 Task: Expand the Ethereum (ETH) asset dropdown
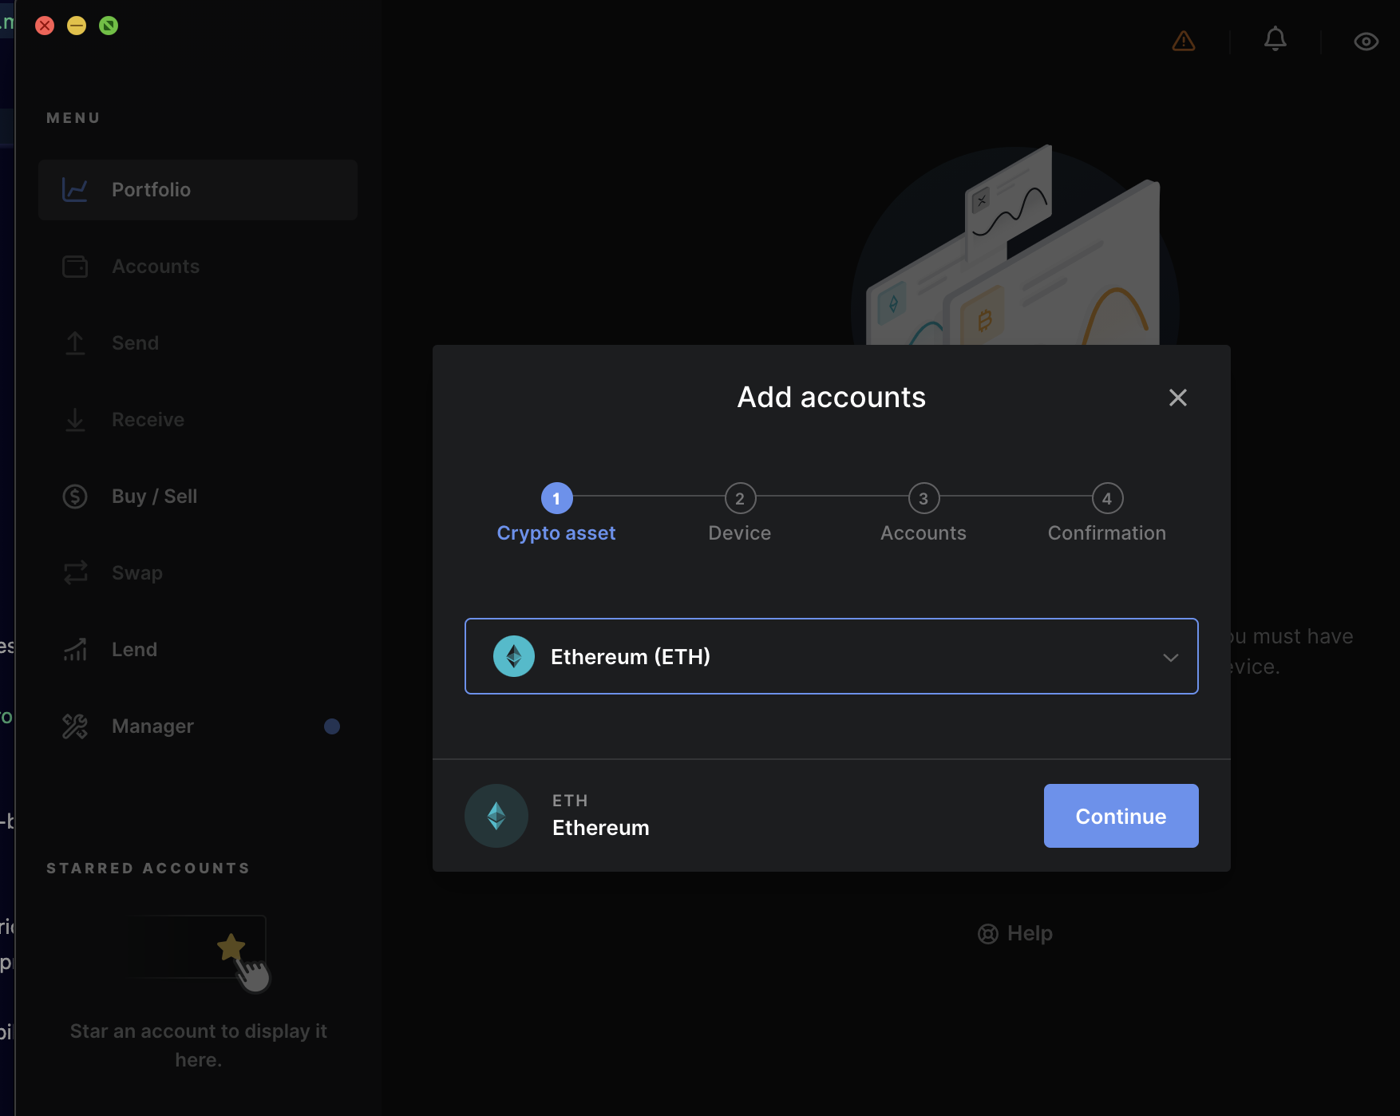click(830, 656)
